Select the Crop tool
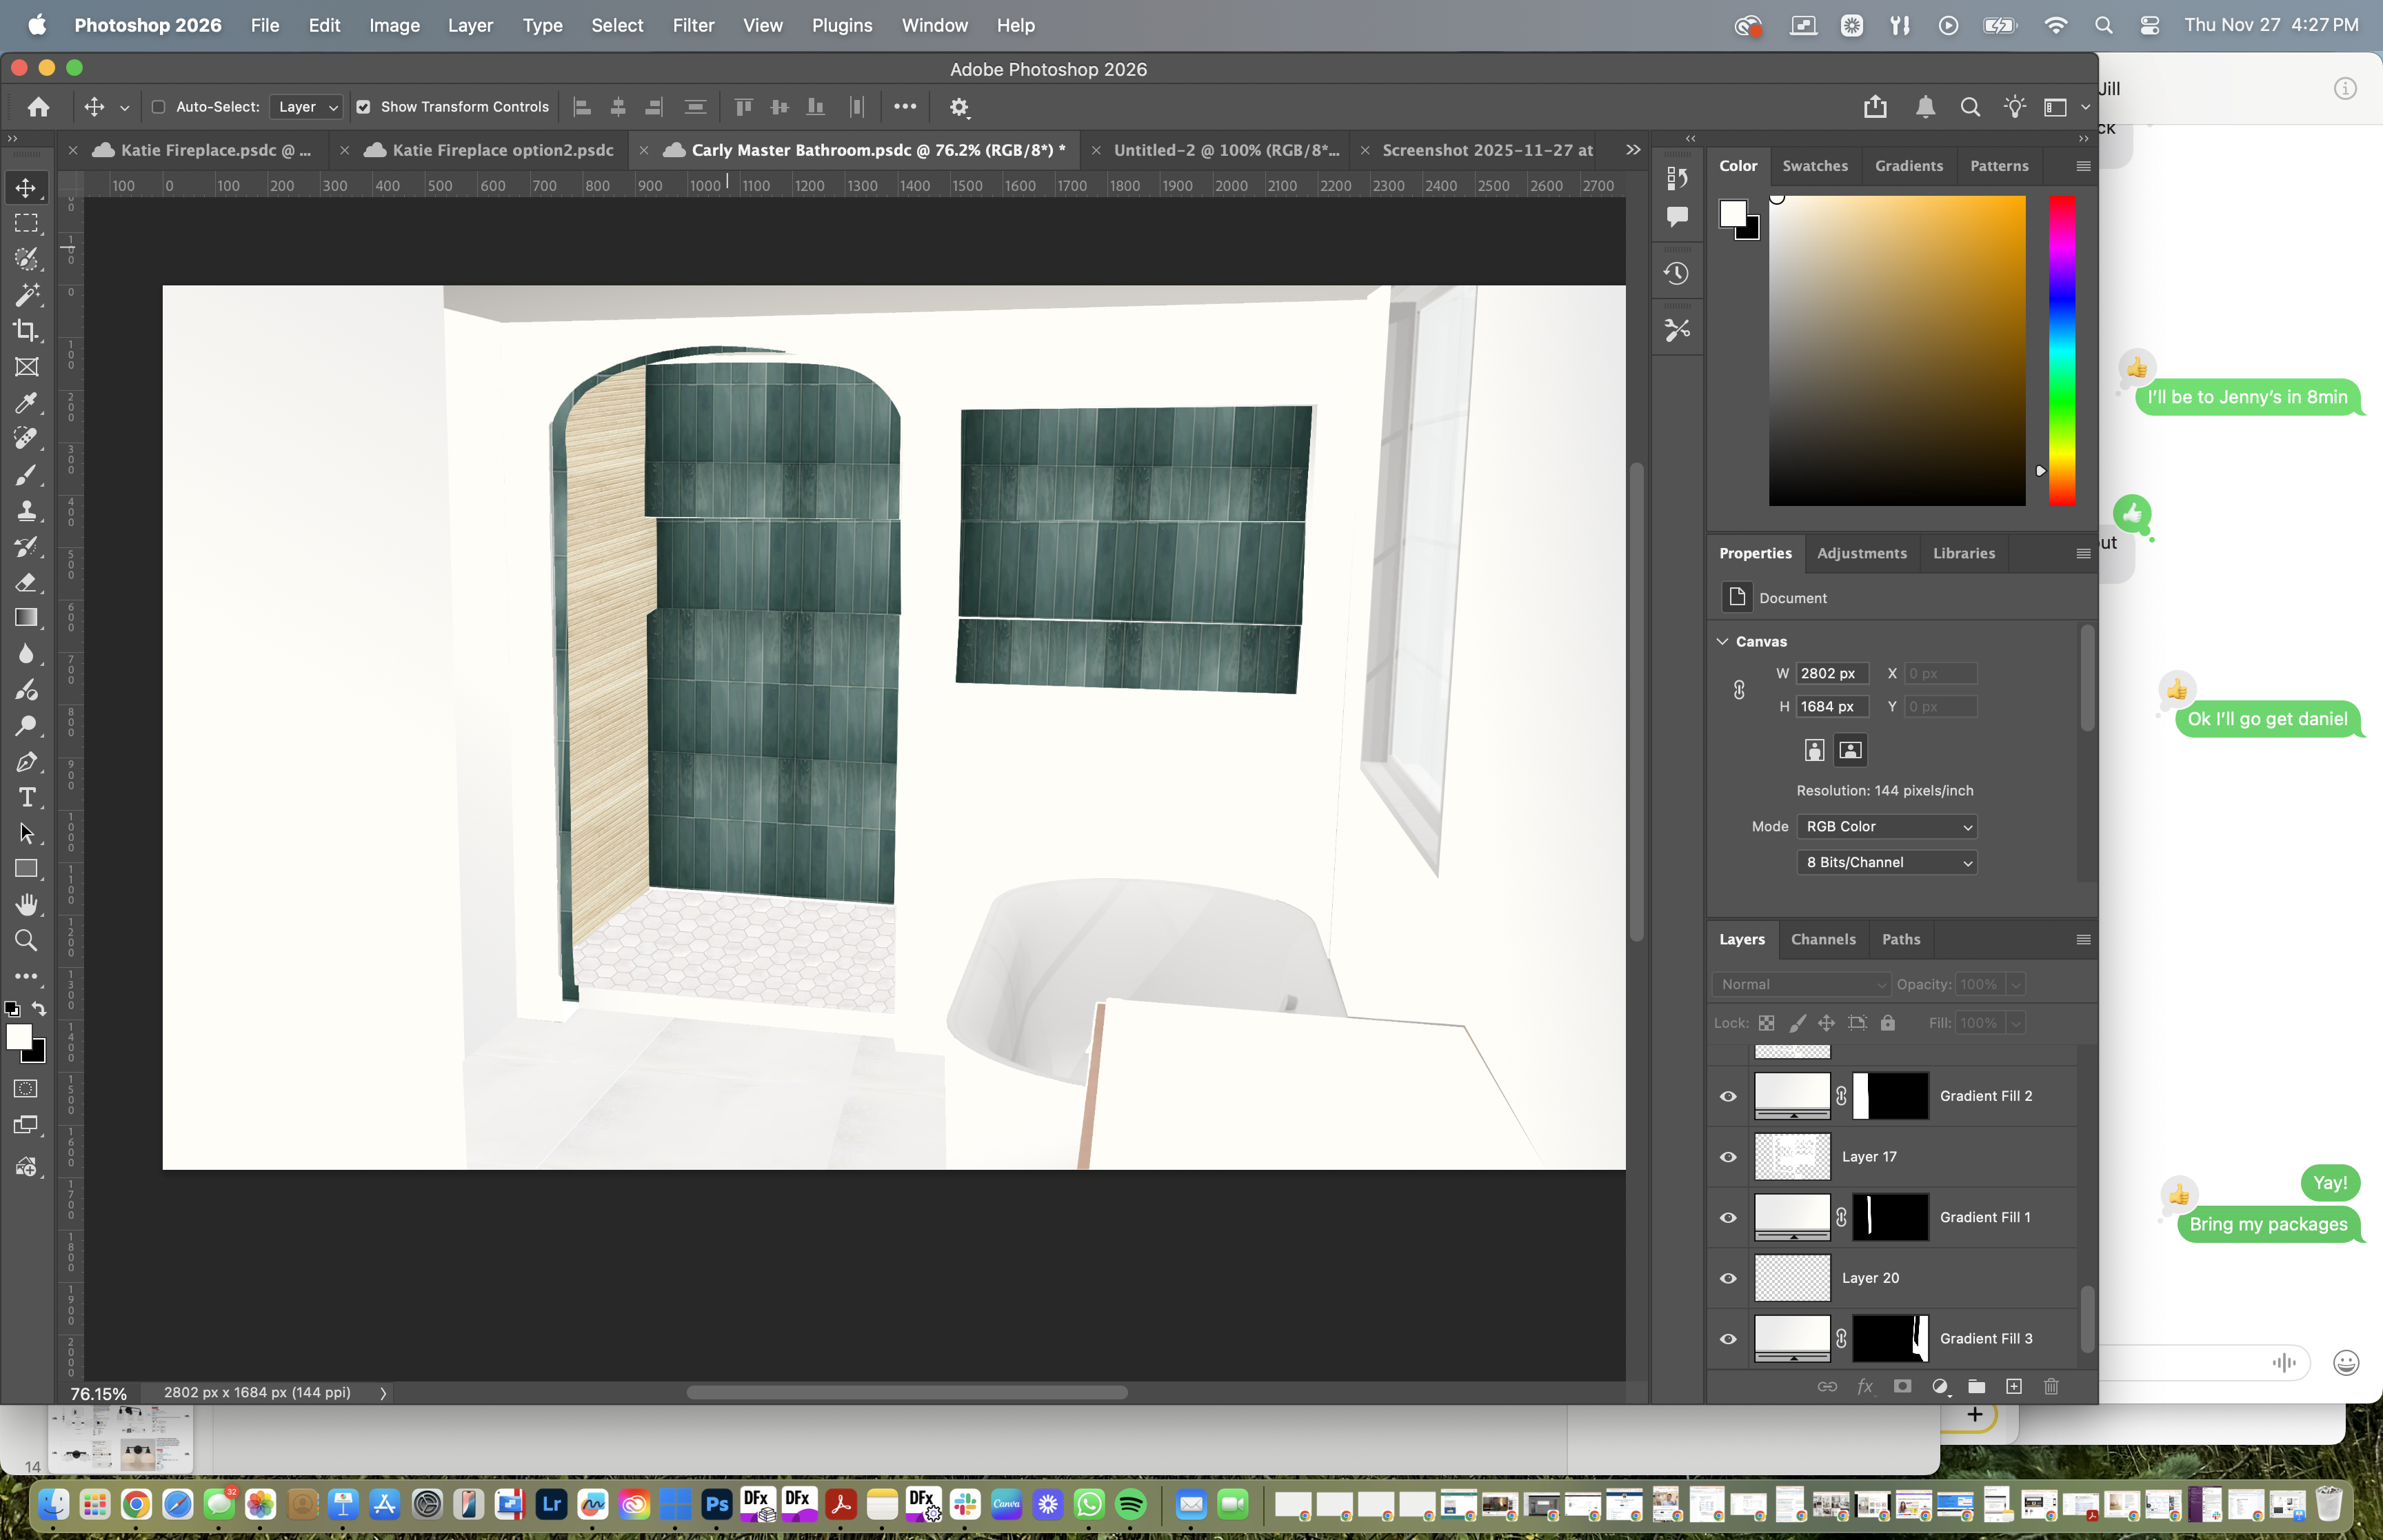This screenshot has width=2383, height=1540. (x=26, y=330)
